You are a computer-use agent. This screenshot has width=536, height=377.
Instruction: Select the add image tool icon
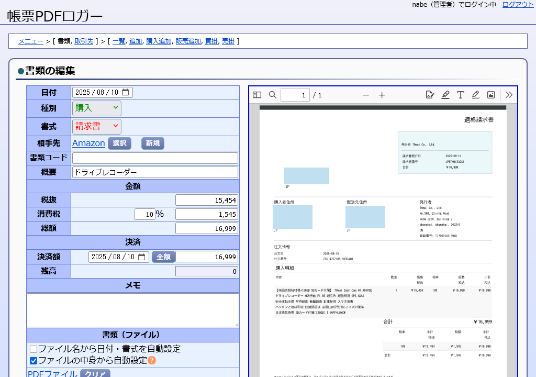pos(491,95)
